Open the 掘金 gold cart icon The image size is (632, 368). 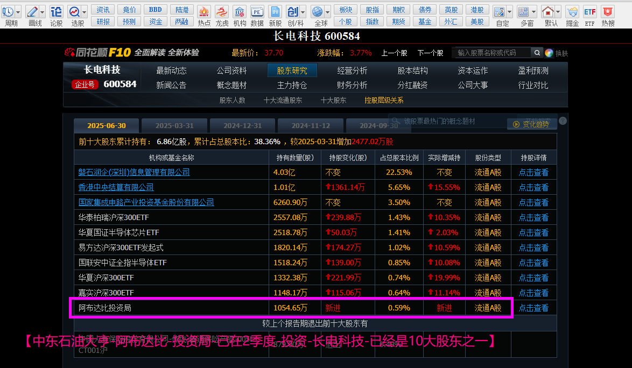(x=572, y=12)
